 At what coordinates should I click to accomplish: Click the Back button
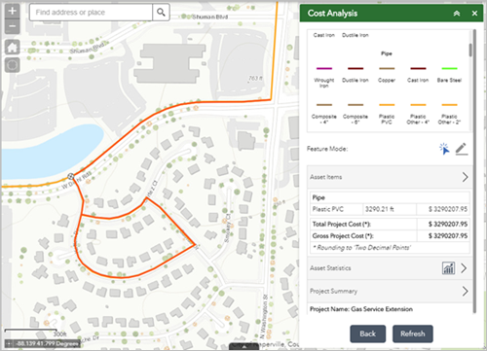tap(368, 333)
